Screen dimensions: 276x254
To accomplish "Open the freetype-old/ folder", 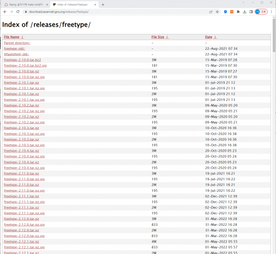I will [14, 49].
